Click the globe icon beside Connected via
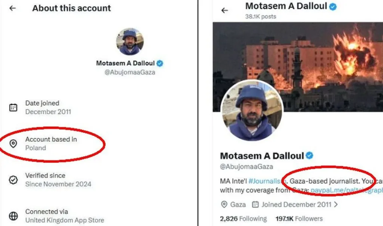 pyautogui.click(x=13, y=216)
